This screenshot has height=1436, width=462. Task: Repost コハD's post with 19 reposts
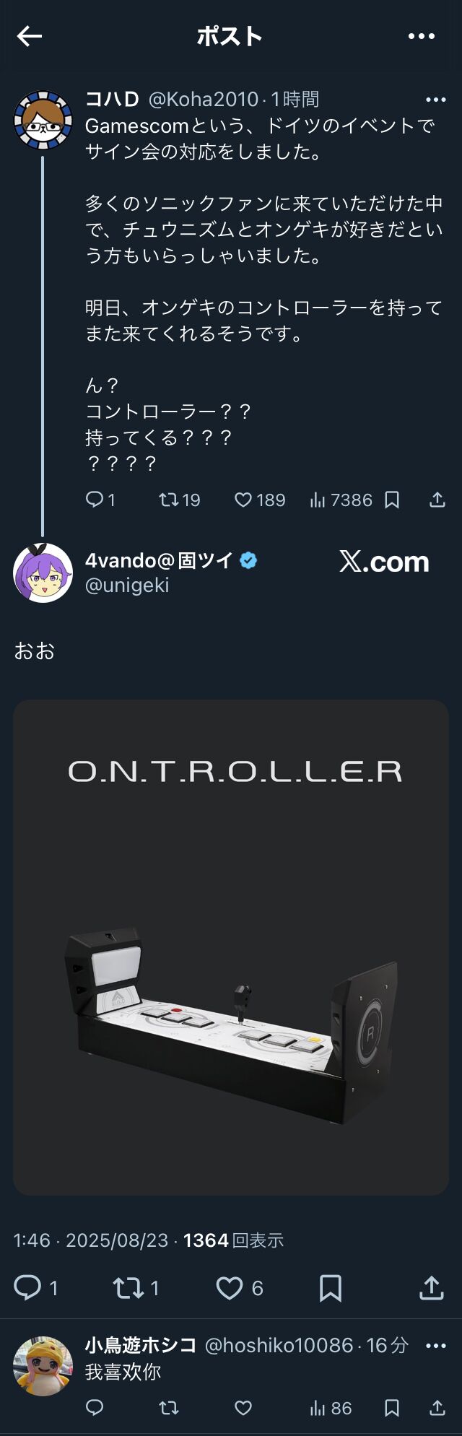coord(179,500)
